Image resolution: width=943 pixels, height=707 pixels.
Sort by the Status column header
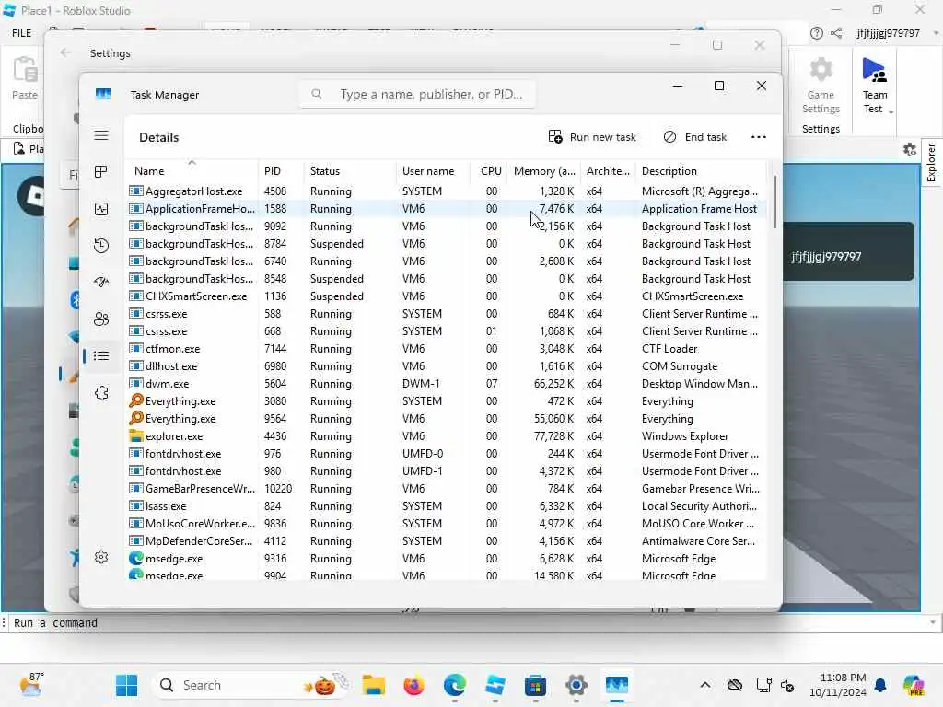point(350,170)
